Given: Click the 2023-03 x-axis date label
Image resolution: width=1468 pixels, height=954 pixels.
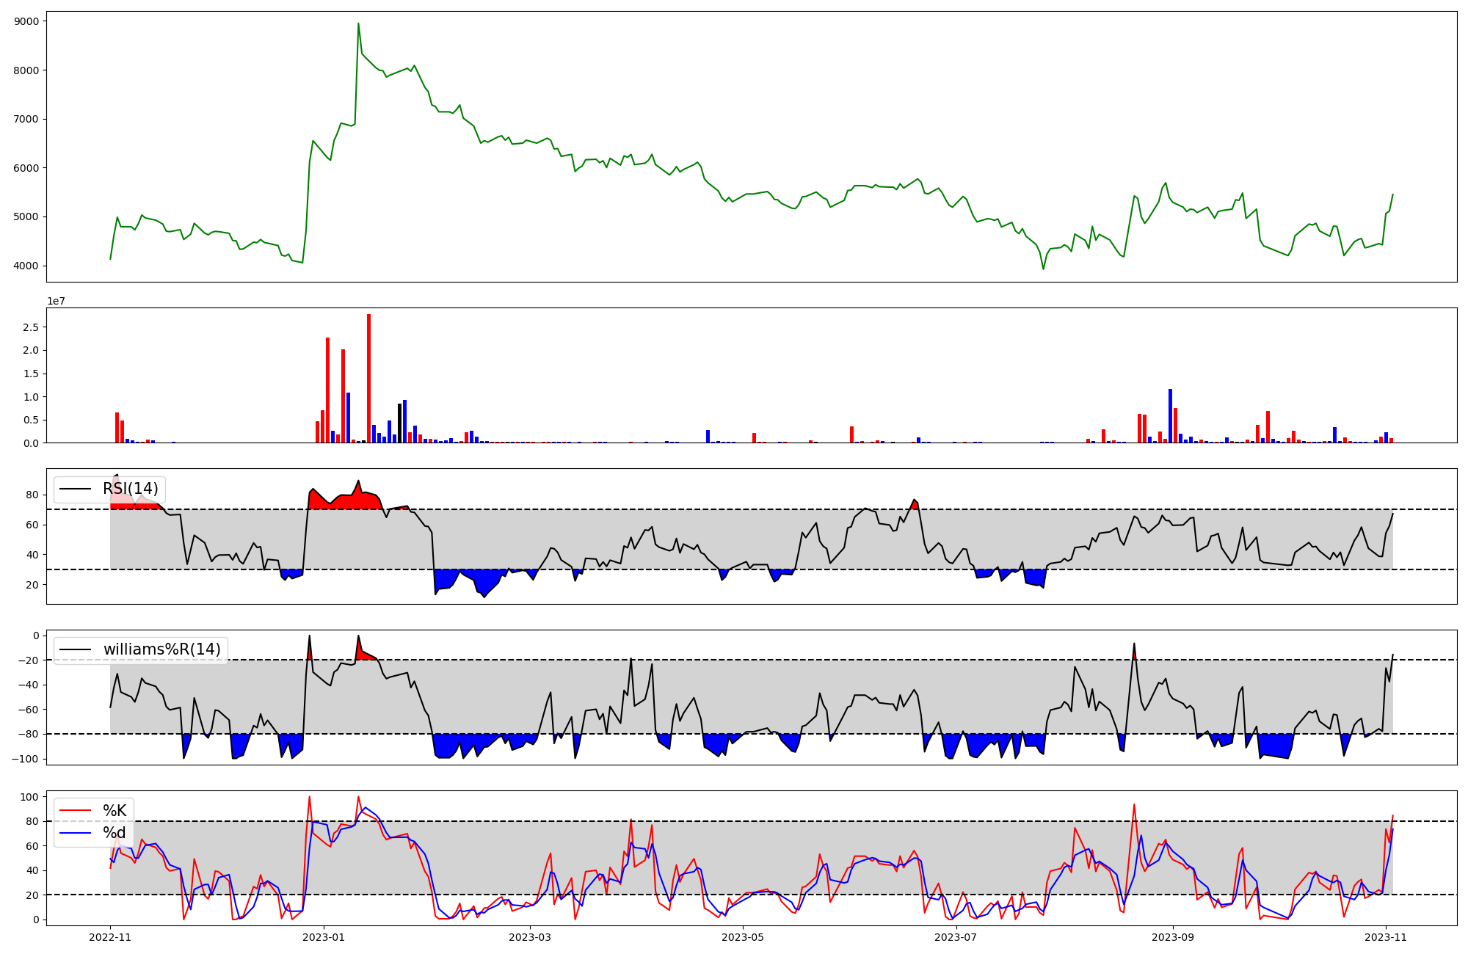Looking at the screenshot, I should 529,937.
